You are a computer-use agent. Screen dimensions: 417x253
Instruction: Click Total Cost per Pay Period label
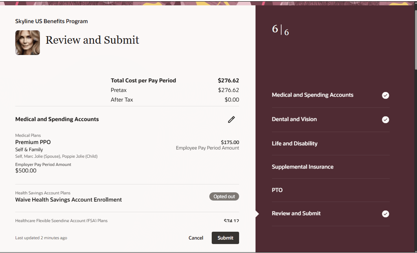(x=143, y=81)
